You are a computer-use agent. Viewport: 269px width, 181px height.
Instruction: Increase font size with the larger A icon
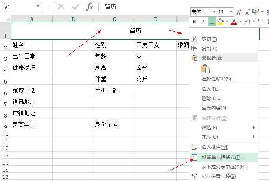tap(239, 12)
